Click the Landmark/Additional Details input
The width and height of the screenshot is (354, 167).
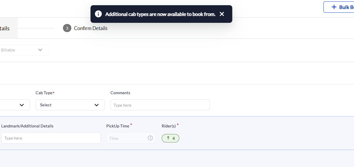tap(51, 138)
